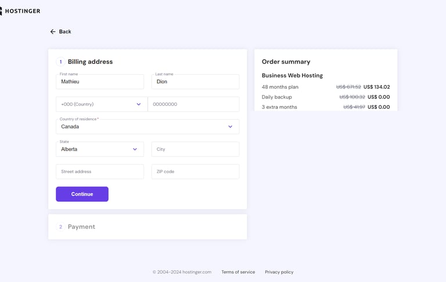The width and height of the screenshot is (446, 282).
Task: Expand the Country of residence dropdown
Action: (x=148, y=127)
